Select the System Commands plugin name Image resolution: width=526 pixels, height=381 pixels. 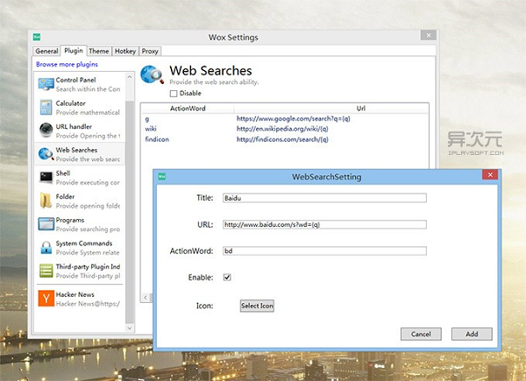point(84,243)
